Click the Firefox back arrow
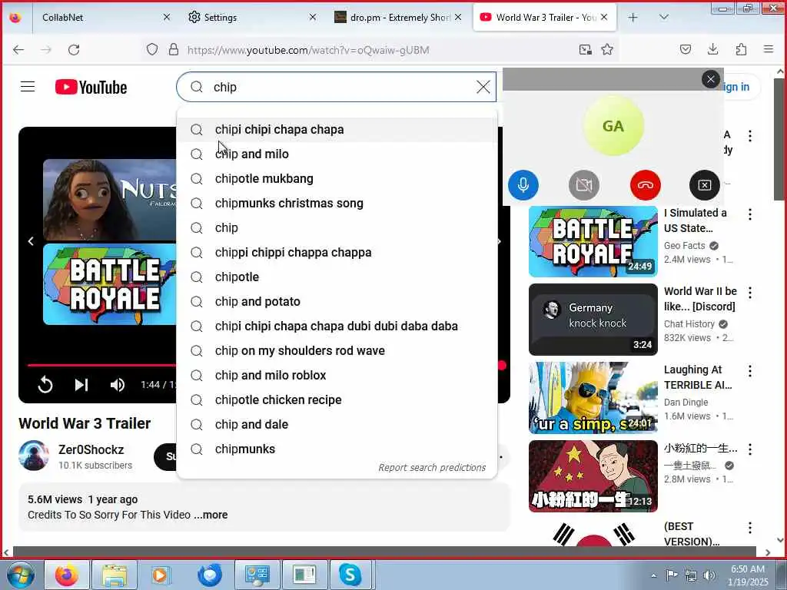 [18, 49]
